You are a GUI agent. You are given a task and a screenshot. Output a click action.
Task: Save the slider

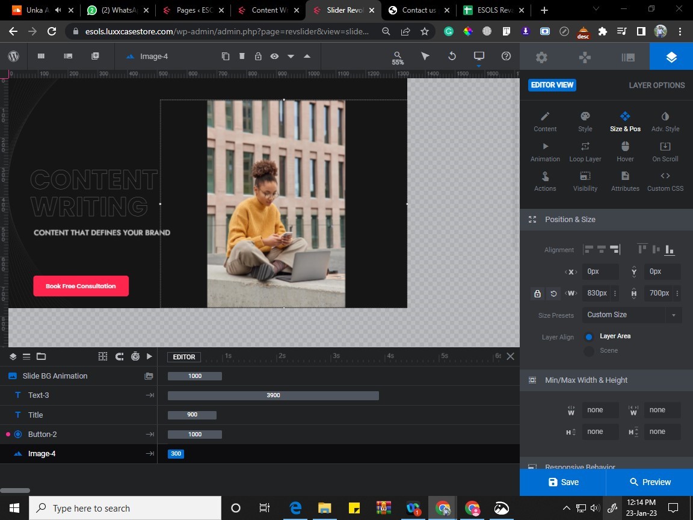[x=563, y=482]
